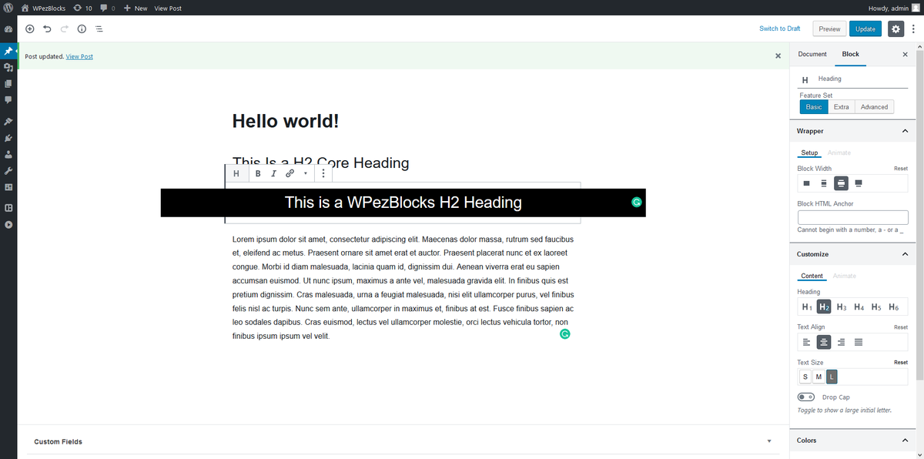Align heading text right
The width and height of the screenshot is (924, 459).
(841, 342)
